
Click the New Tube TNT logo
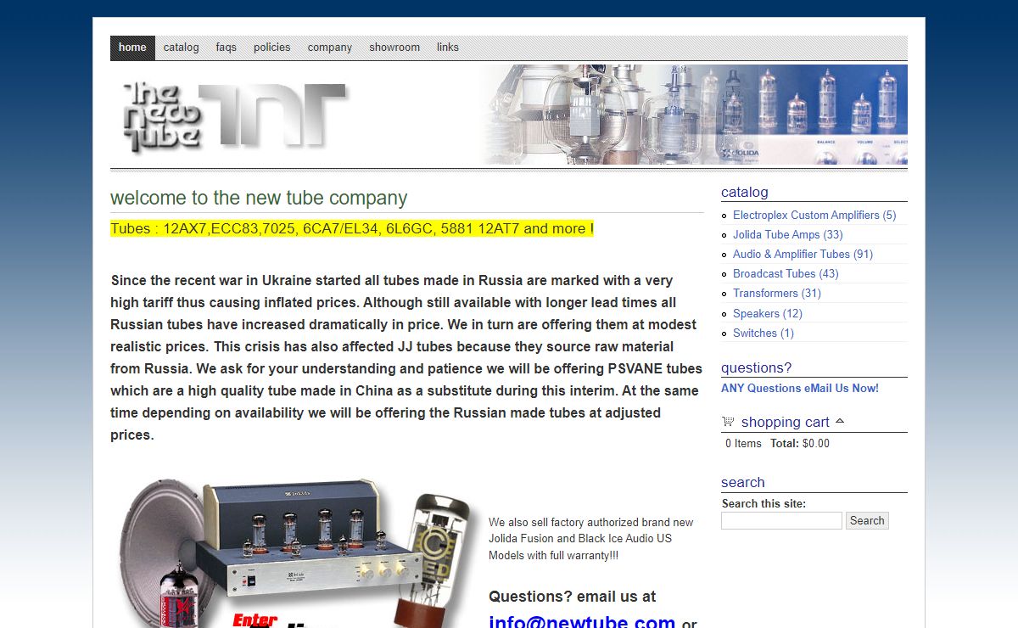coord(233,116)
